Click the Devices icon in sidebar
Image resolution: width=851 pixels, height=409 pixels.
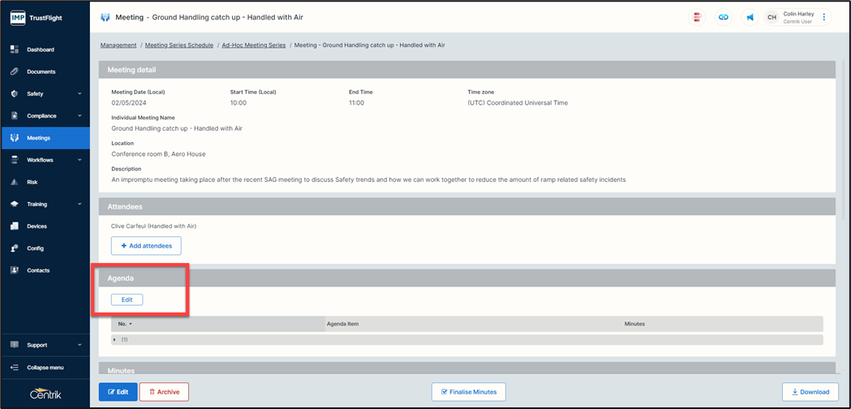(x=15, y=226)
